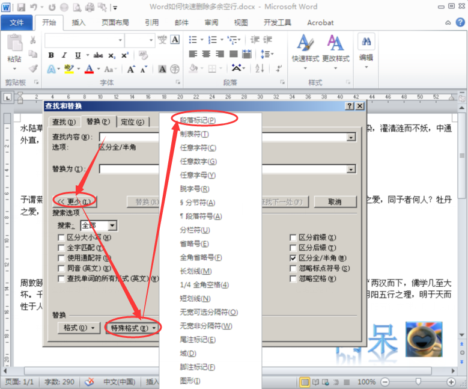The width and height of the screenshot is (468, 389).
Task: Click the yellow highlight color button
Action: pyautogui.click(x=69, y=69)
